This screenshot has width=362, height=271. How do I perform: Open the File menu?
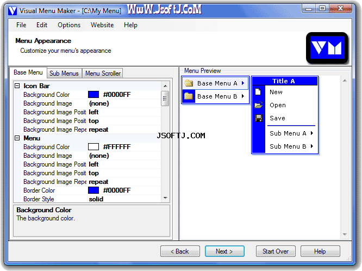21,25
